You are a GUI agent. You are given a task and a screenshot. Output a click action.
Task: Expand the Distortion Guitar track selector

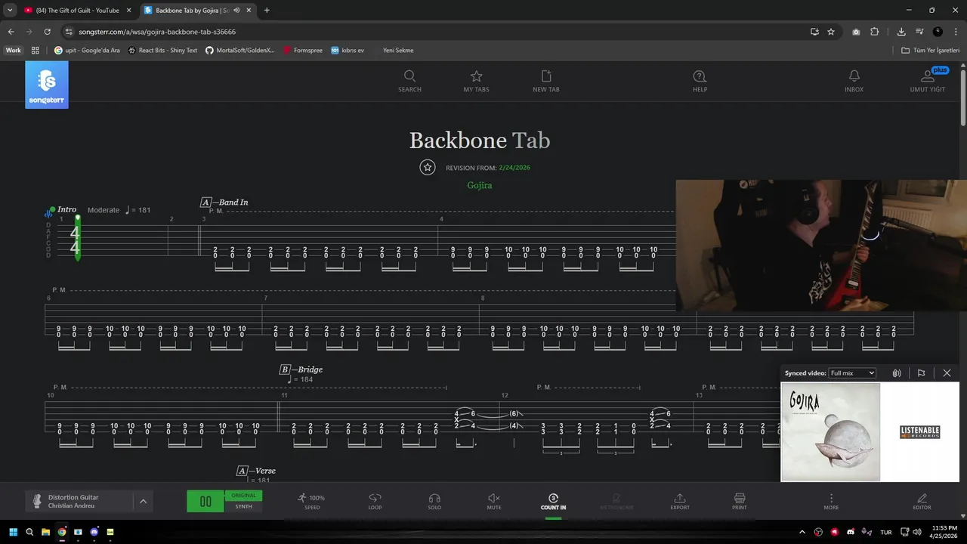click(x=143, y=501)
